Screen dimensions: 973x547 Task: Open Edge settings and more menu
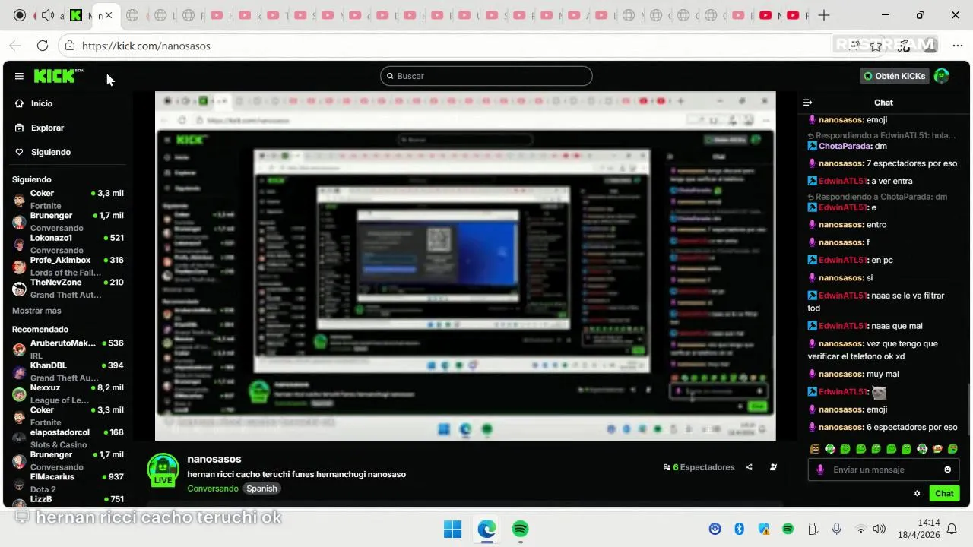pyautogui.click(x=956, y=46)
